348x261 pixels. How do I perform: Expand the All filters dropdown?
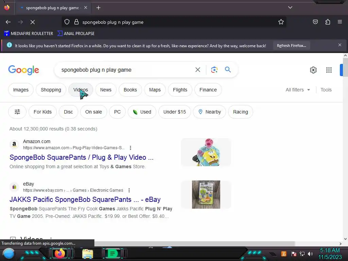point(298,90)
